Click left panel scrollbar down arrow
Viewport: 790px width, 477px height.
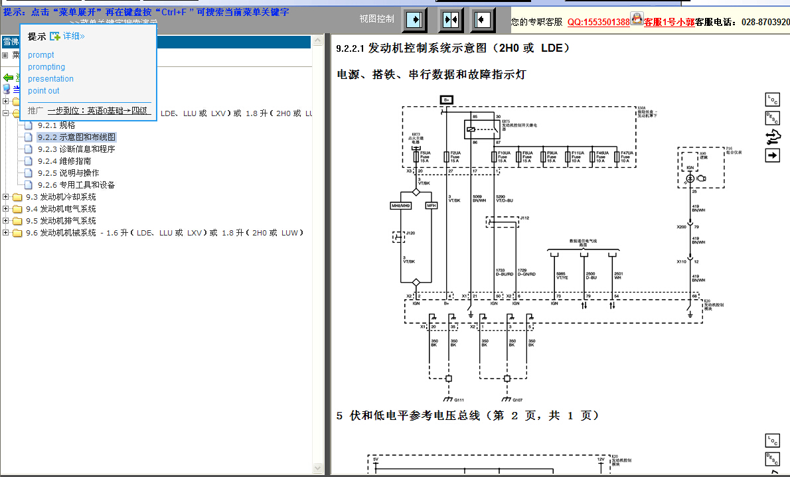(x=317, y=468)
